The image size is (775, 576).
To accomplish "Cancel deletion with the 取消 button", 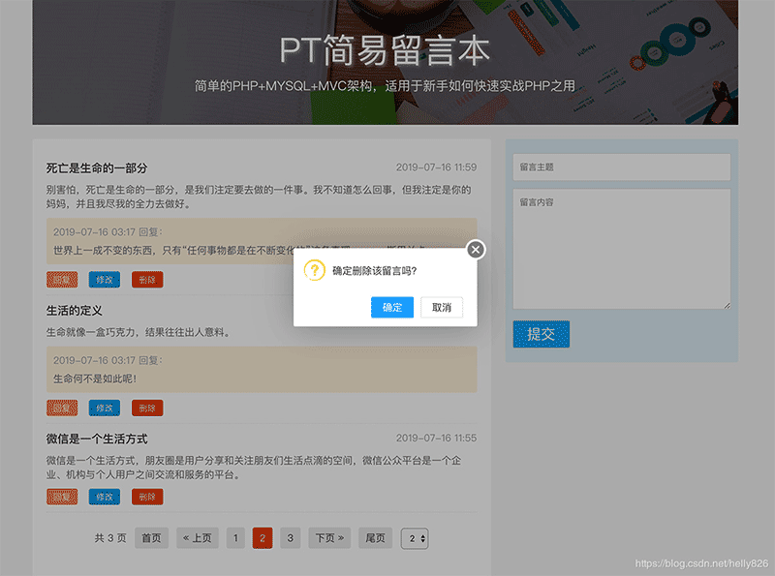I will point(442,307).
